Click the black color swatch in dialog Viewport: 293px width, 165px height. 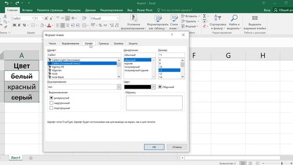tap(137, 87)
